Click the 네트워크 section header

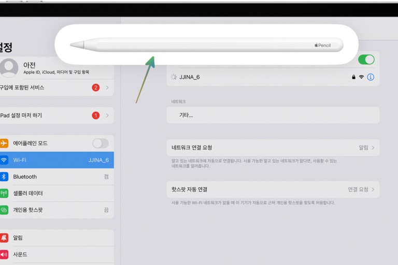[178, 101]
